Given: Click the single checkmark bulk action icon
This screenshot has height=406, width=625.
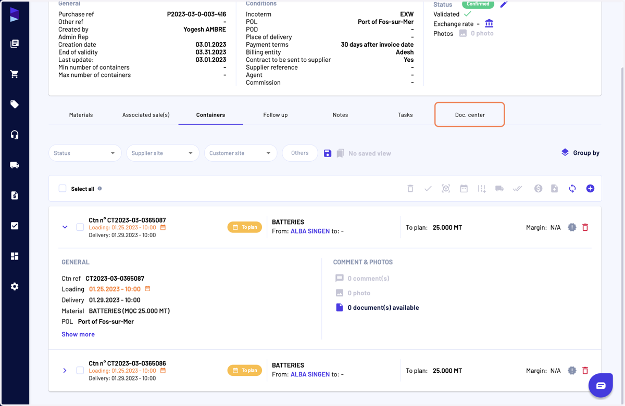Looking at the screenshot, I should [x=428, y=189].
